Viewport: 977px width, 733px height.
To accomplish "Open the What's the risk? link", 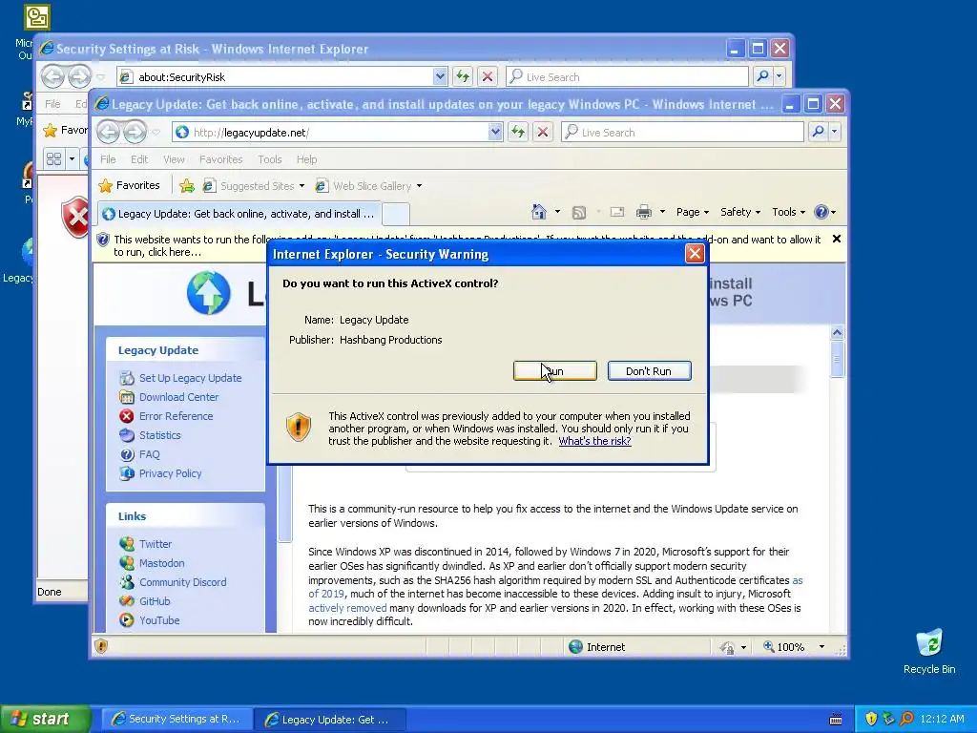I will 594,441.
